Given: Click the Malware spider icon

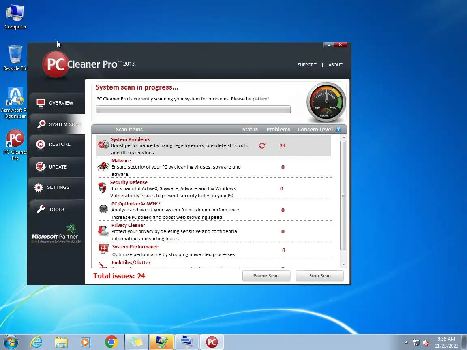Looking at the screenshot, I should tap(103, 166).
